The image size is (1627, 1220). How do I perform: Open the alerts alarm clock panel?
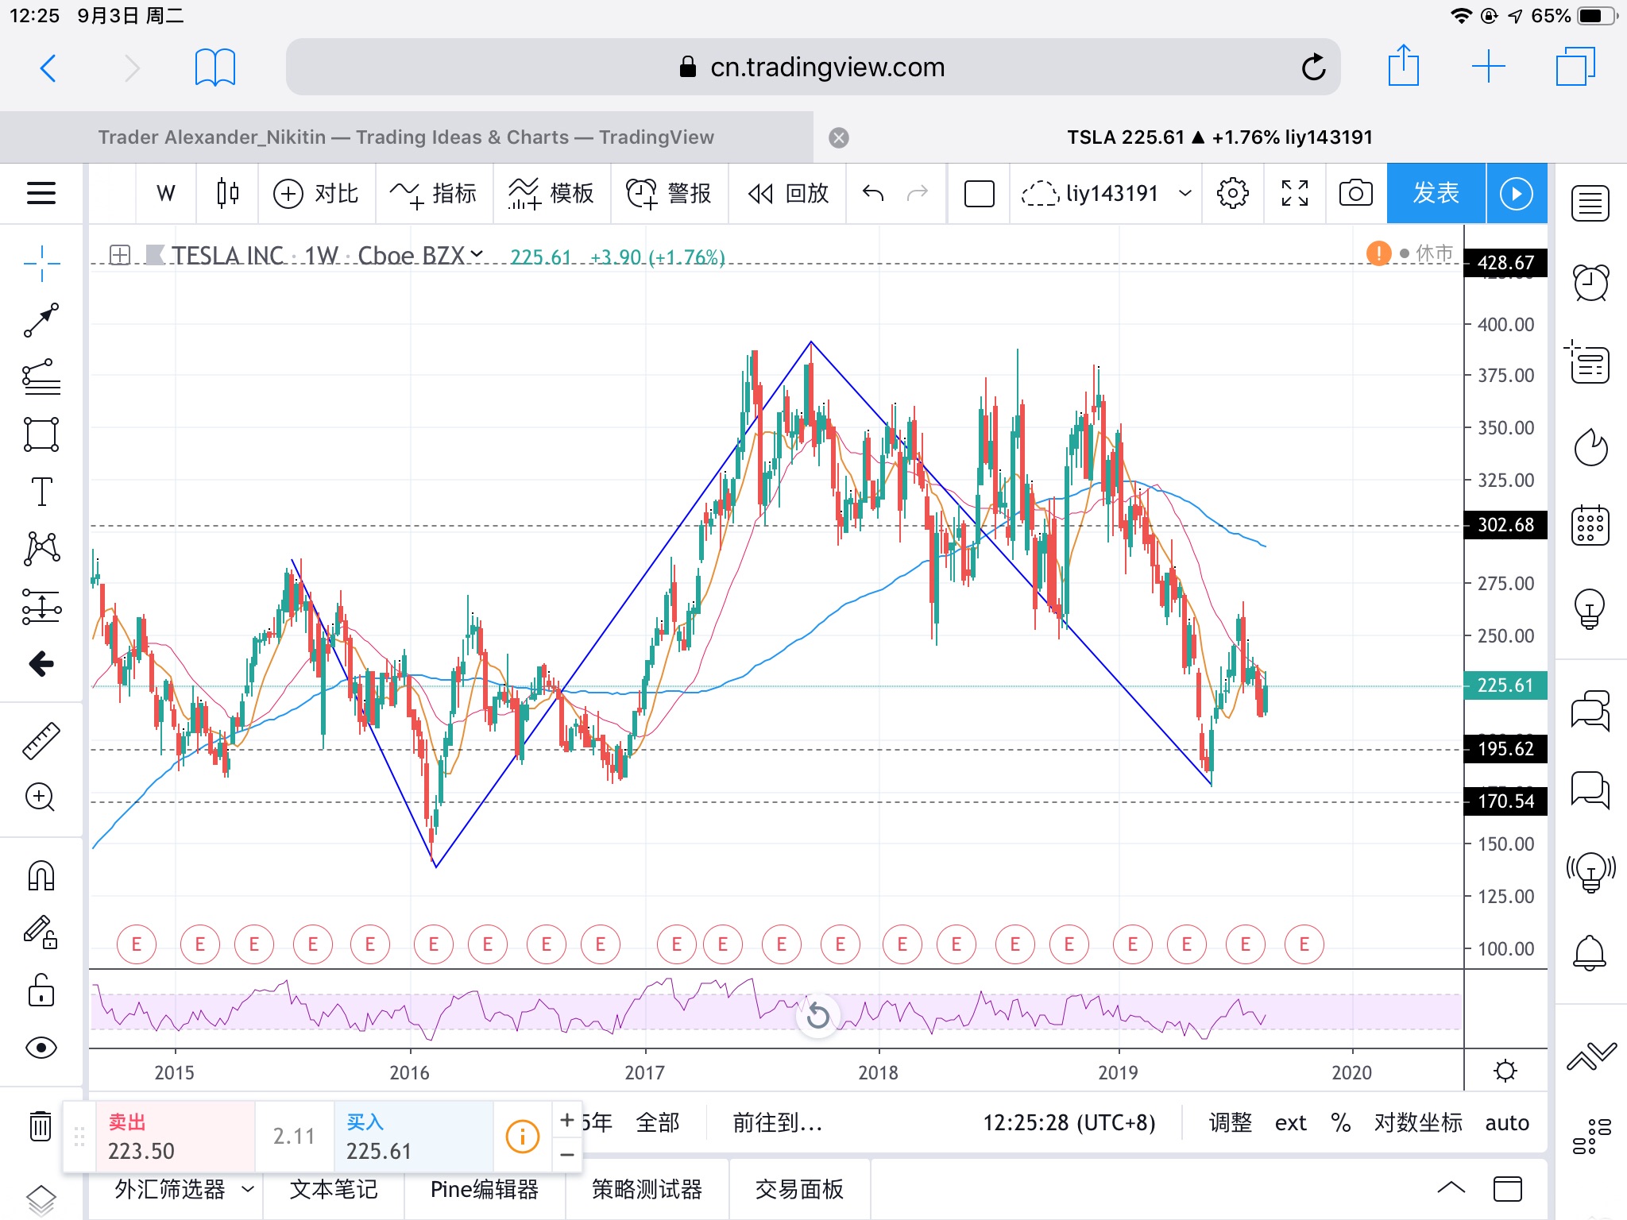click(x=1590, y=283)
